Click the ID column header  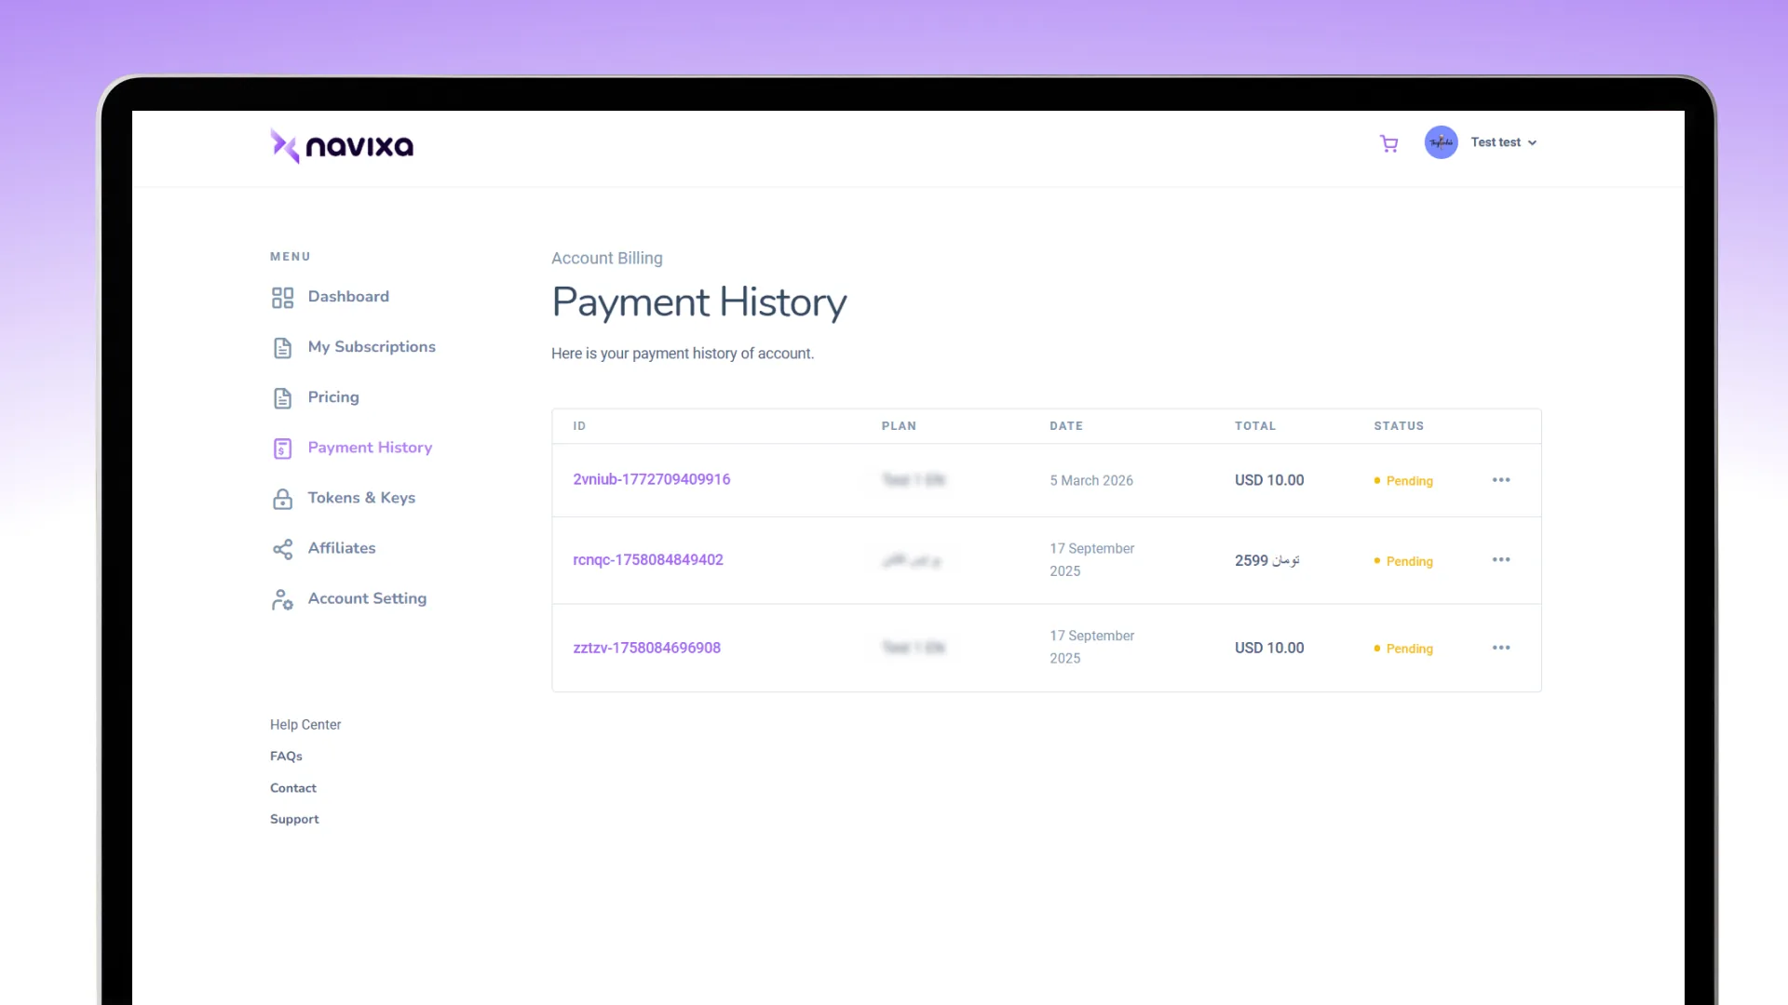pos(579,426)
